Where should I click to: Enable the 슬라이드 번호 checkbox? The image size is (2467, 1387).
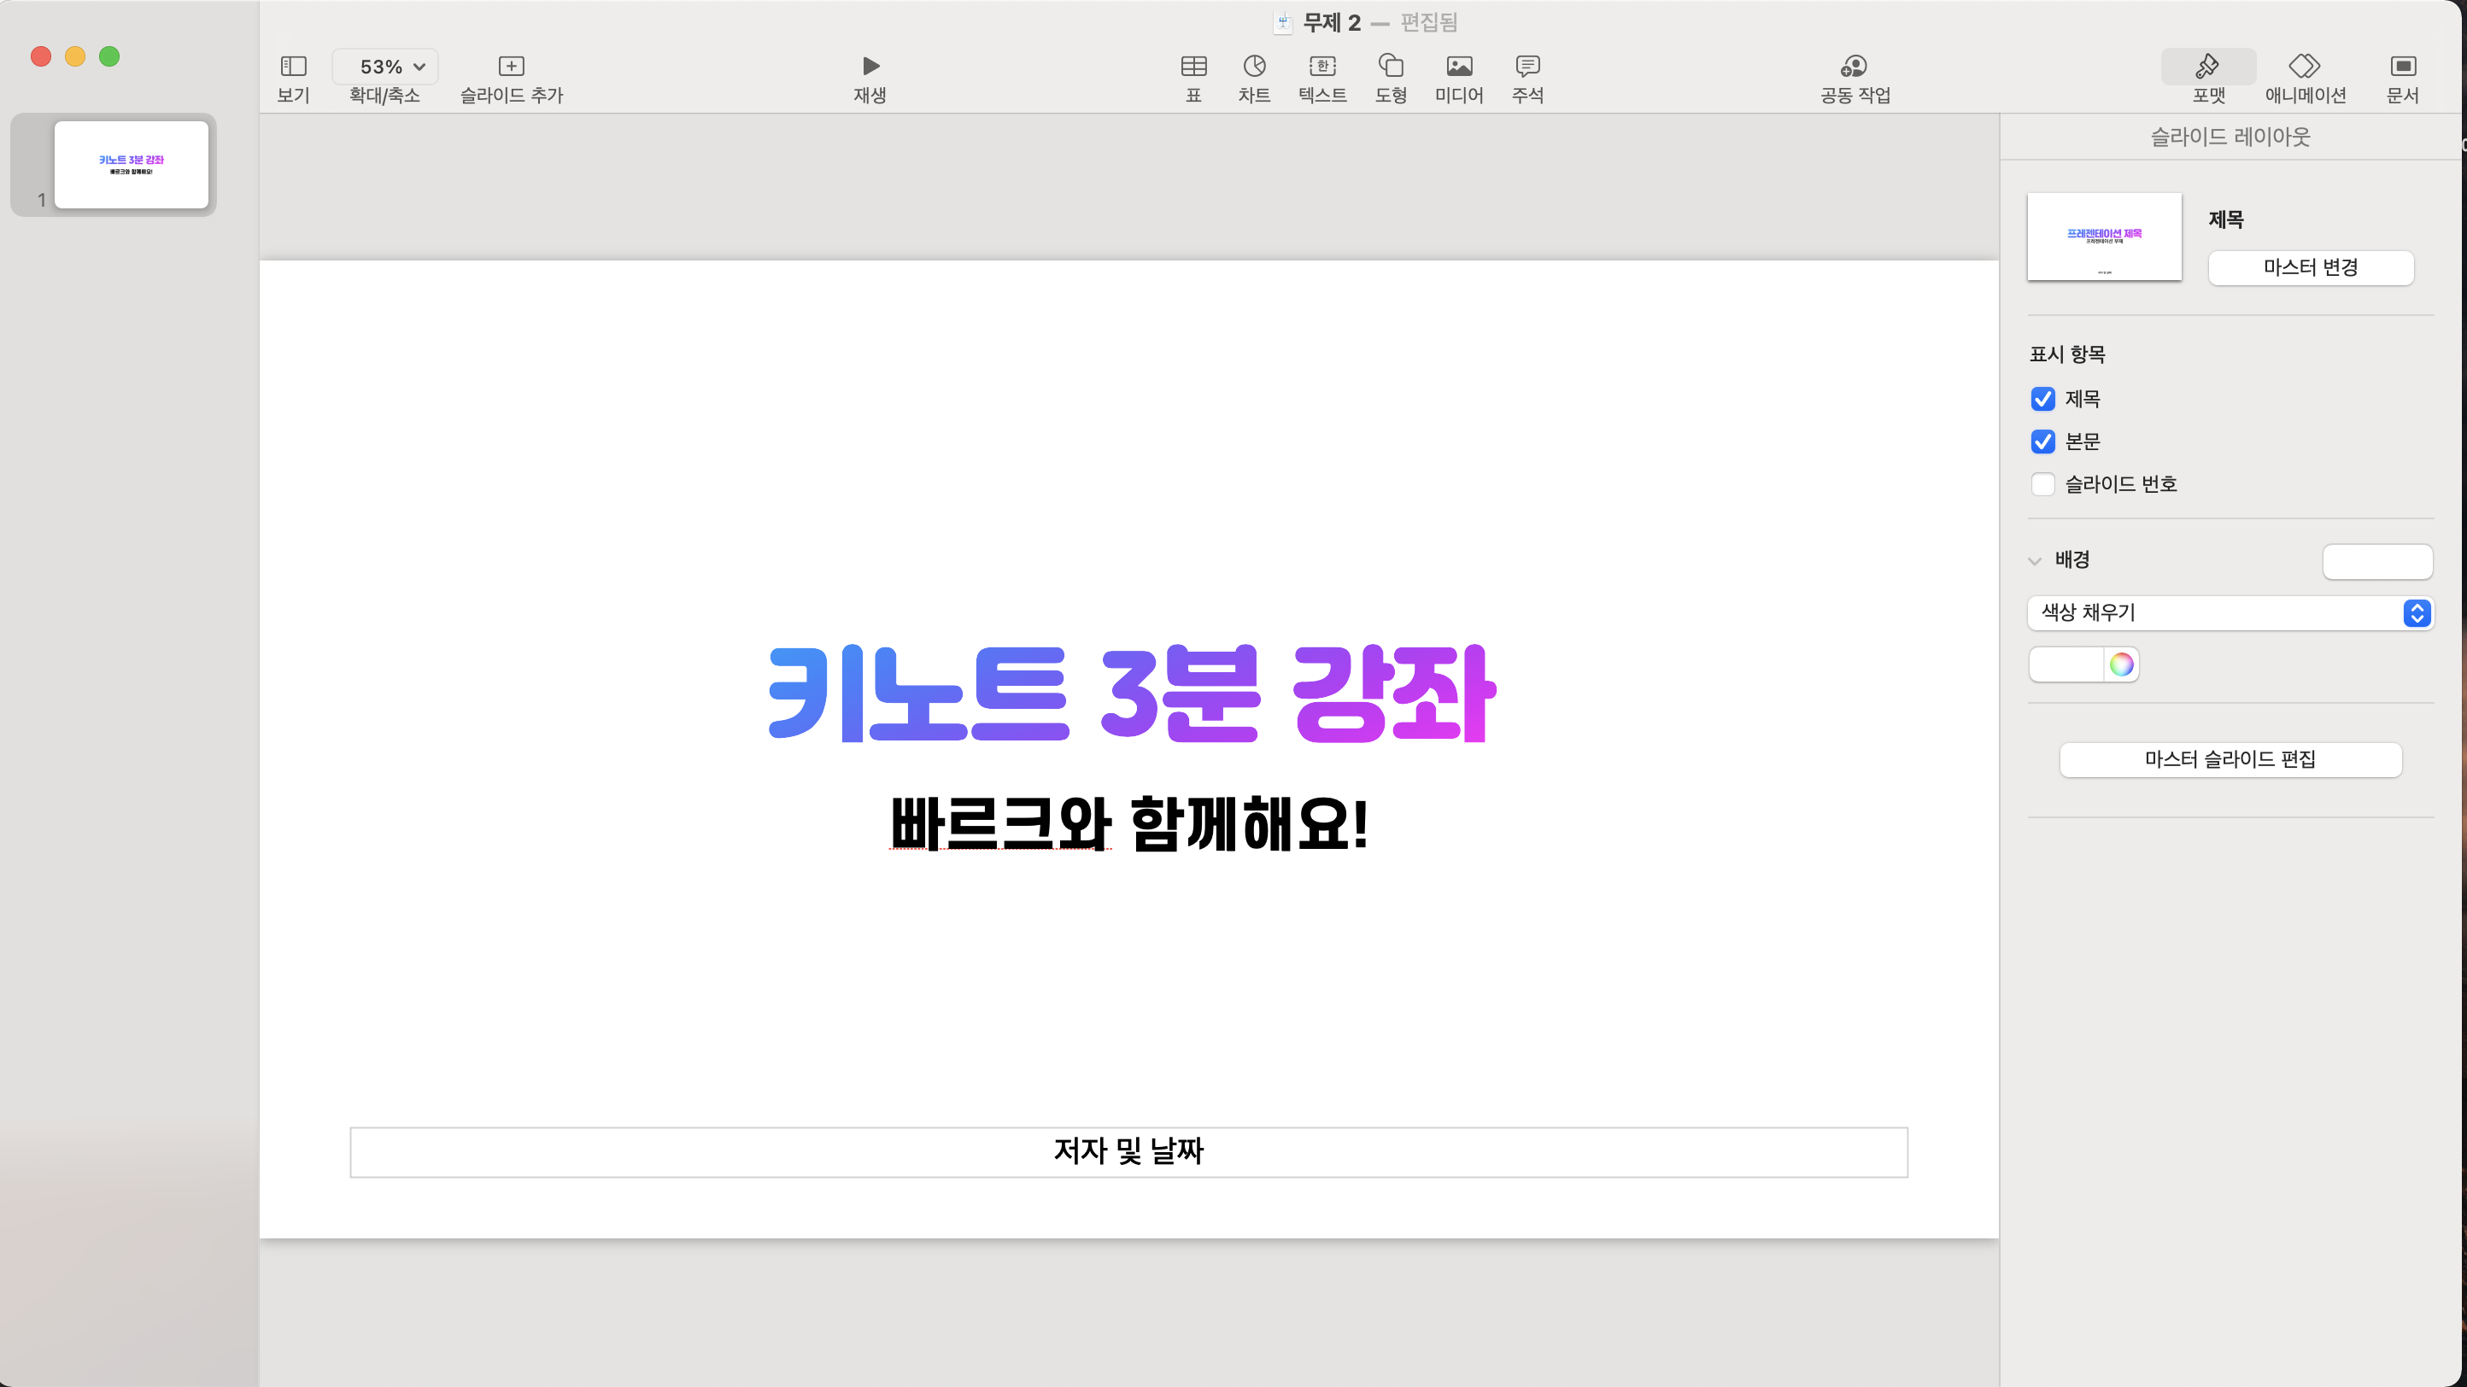point(2042,484)
